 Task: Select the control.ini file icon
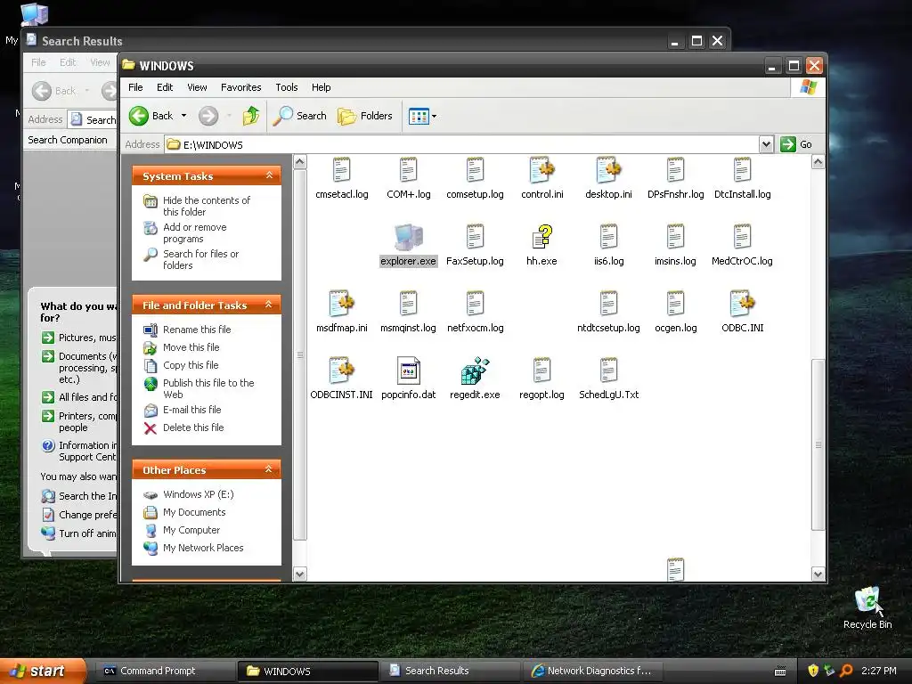point(542,170)
